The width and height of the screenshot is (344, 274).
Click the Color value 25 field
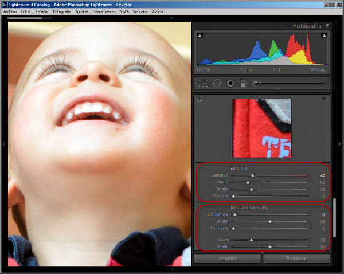[322, 240]
